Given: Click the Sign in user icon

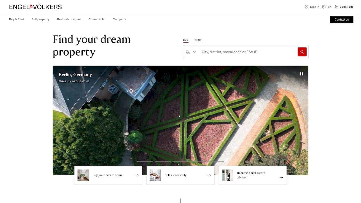Looking at the screenshot, I should [306, 7].
